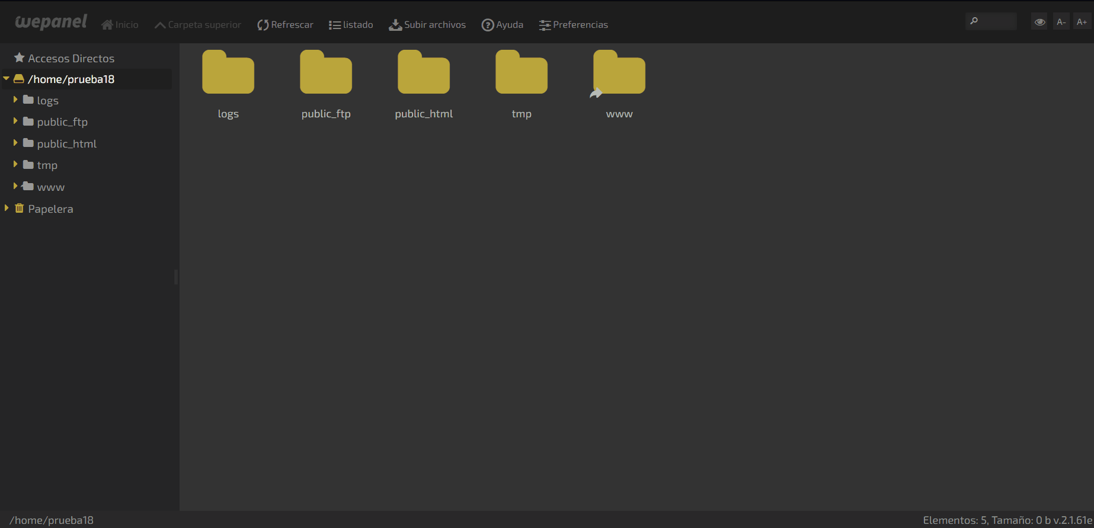Decrease font size with A- button
Image resolution: width=1094 pixels, height=528 pixels.
tap(1061, 22)
